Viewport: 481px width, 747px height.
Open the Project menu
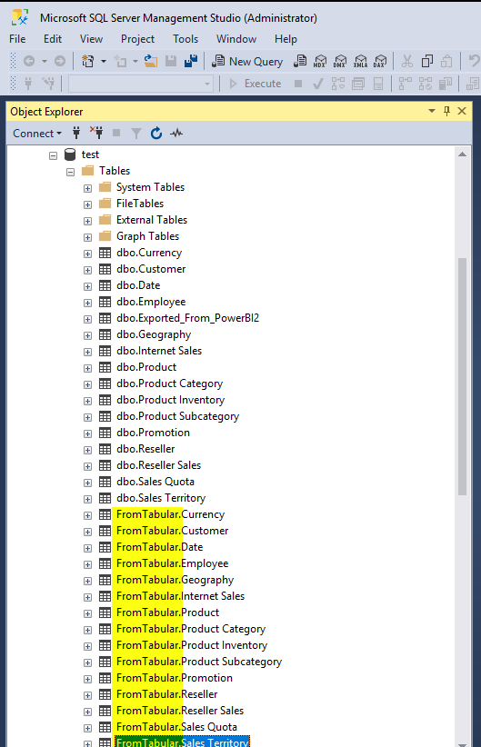(x=138, y=39)
